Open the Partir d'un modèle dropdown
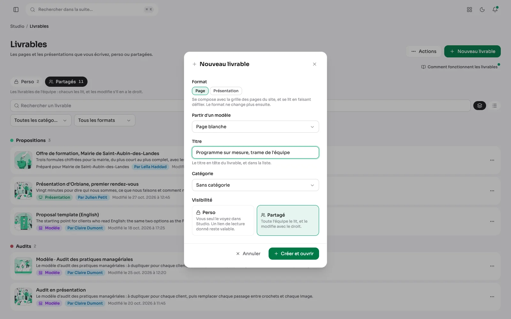This screenshot has height=319, width=511. pos(256,127)
